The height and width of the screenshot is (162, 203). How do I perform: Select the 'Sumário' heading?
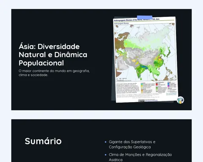click(x=43, y=141)
